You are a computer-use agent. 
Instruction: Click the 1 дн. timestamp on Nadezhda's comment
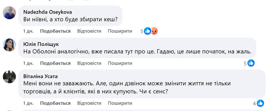tap(28, 31)
